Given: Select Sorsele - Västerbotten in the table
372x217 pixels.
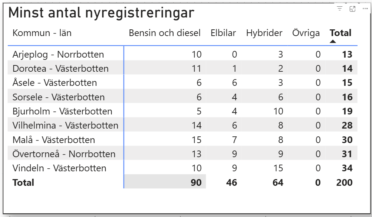Looking at the screenshot, I should [59, 97].
